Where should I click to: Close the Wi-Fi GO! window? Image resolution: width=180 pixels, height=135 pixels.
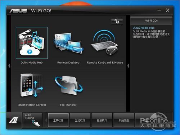point(168,10)
